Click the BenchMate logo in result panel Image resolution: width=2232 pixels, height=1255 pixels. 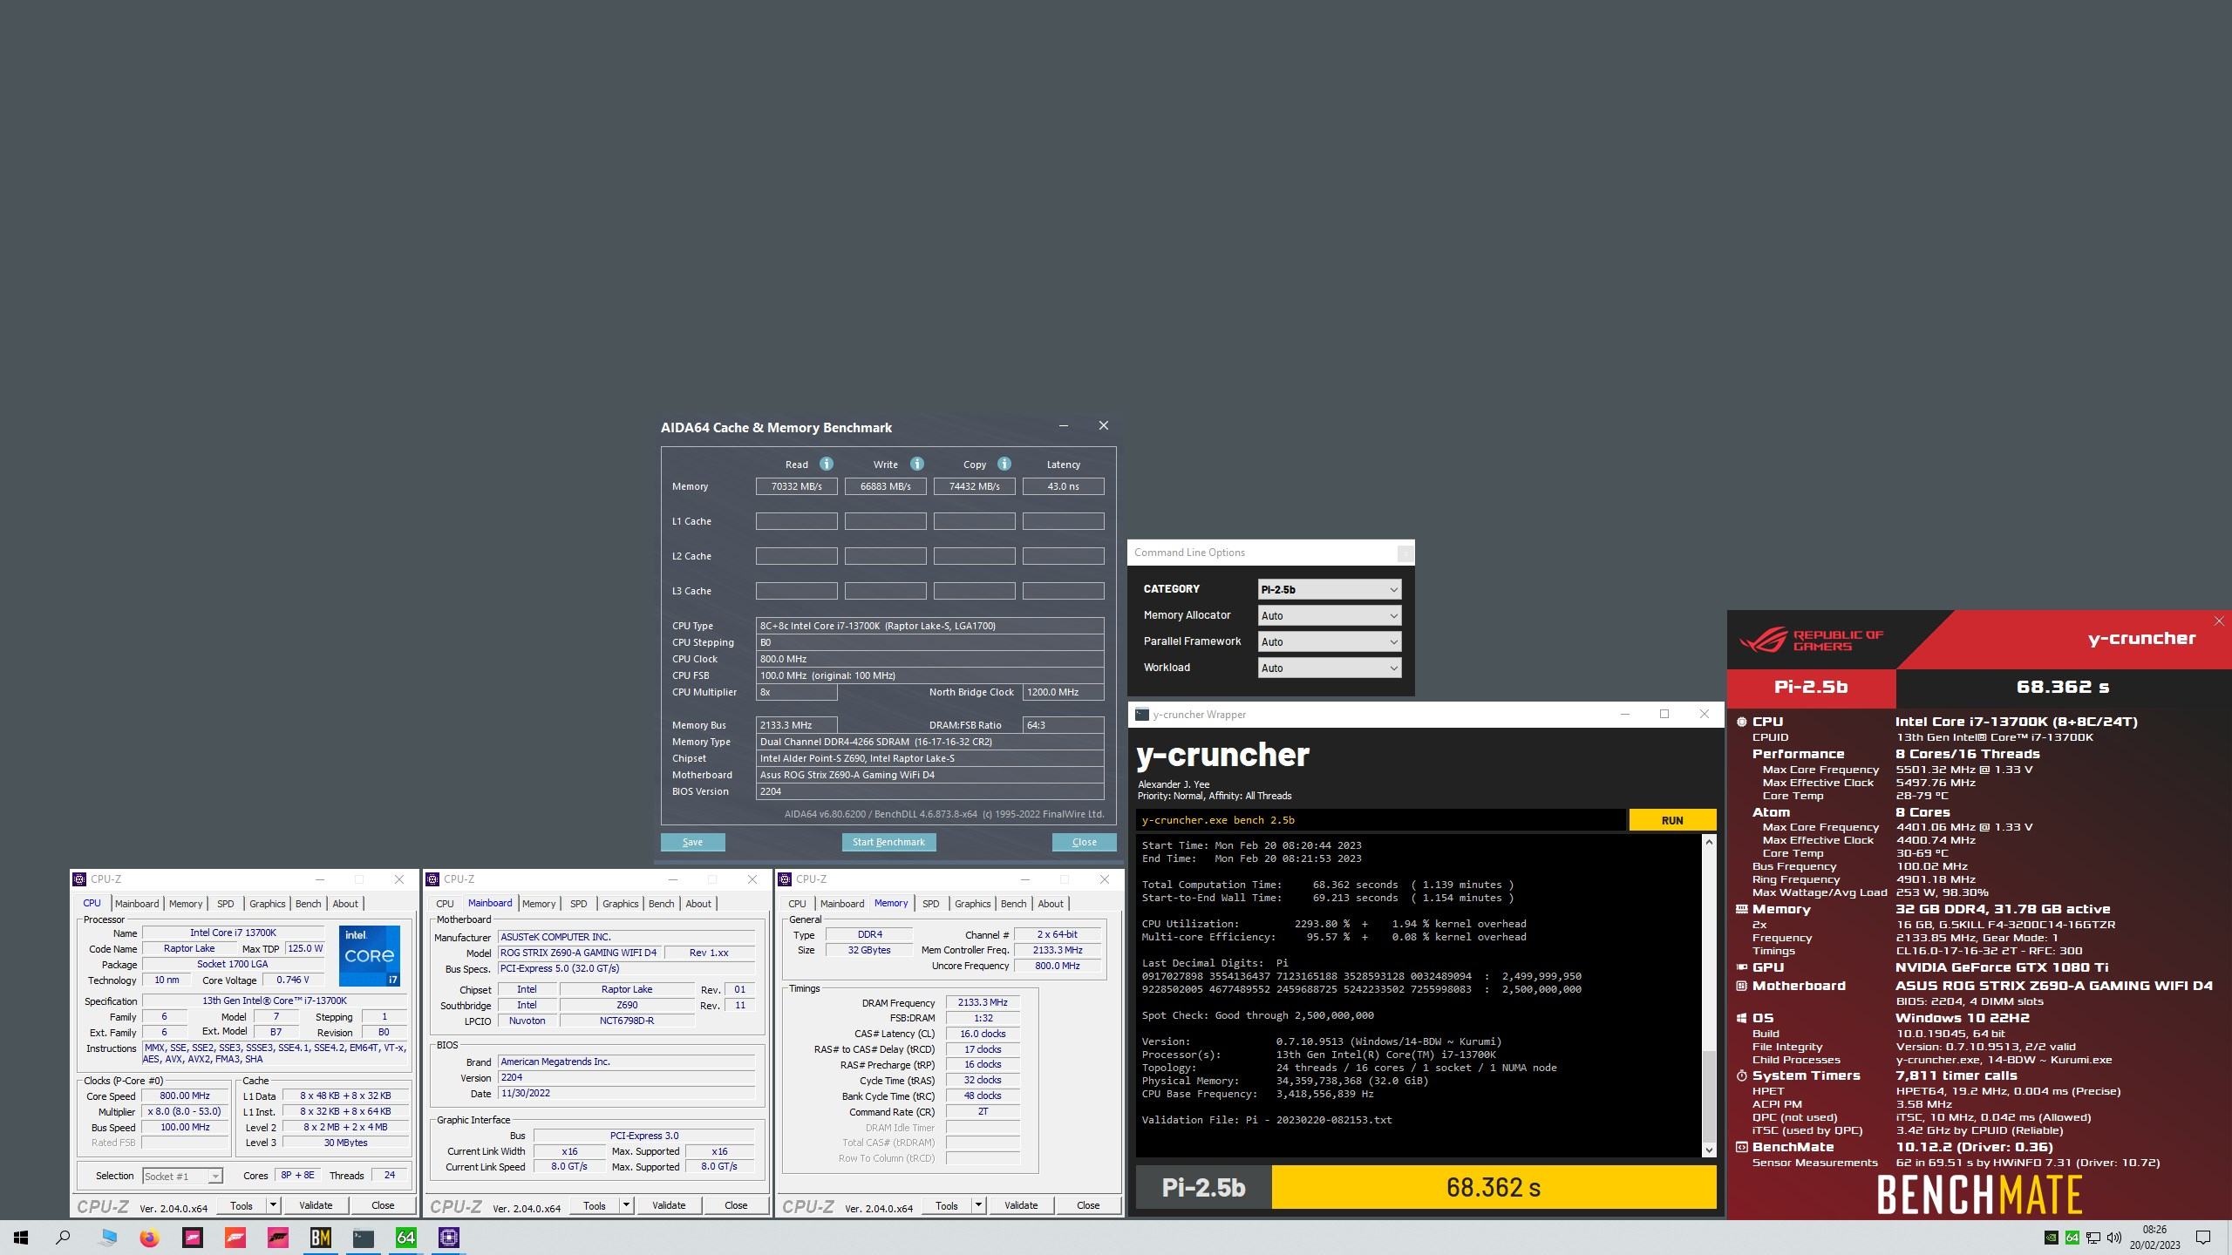(1980, 1194)
